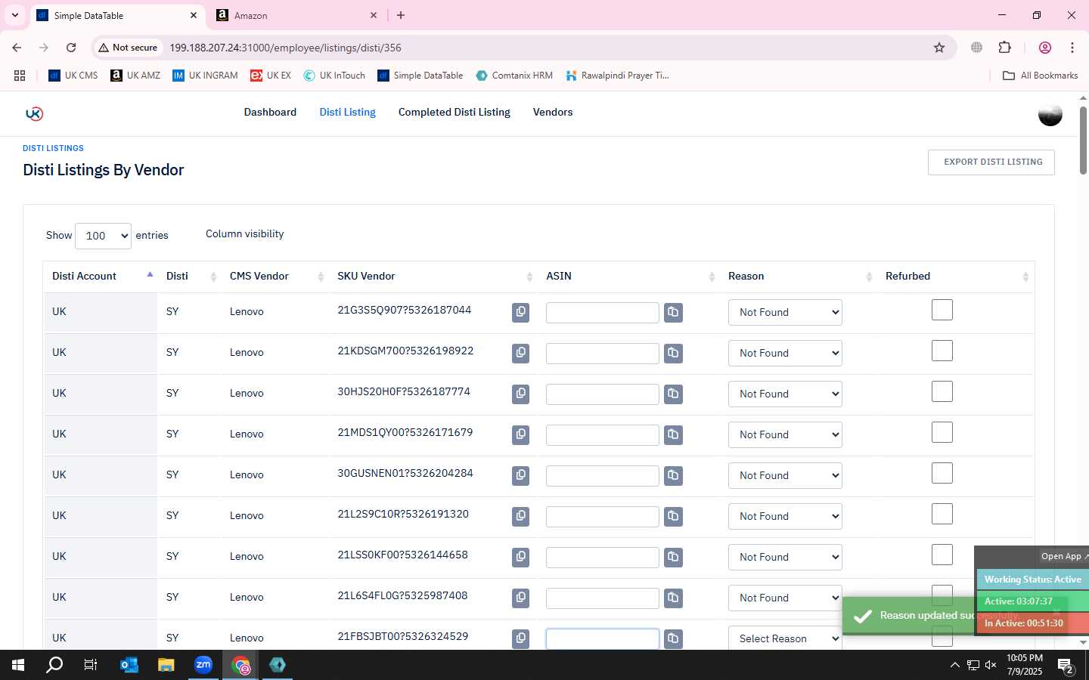Tick Refurbed checkbox for 21MDS1QY00 row
The height and width of the screenshot is (680, 1089).
pos(942,432)
